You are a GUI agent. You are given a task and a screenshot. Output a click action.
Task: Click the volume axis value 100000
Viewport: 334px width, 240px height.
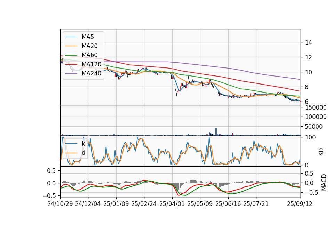(x=316, y=117)
